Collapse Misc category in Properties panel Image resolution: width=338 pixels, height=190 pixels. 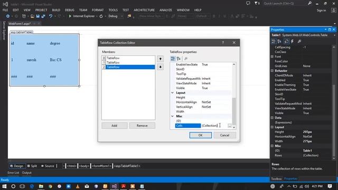(x=273, y=146)
